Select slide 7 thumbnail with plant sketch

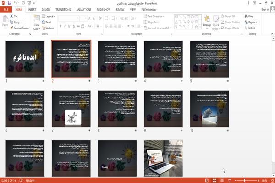[71, 109]
